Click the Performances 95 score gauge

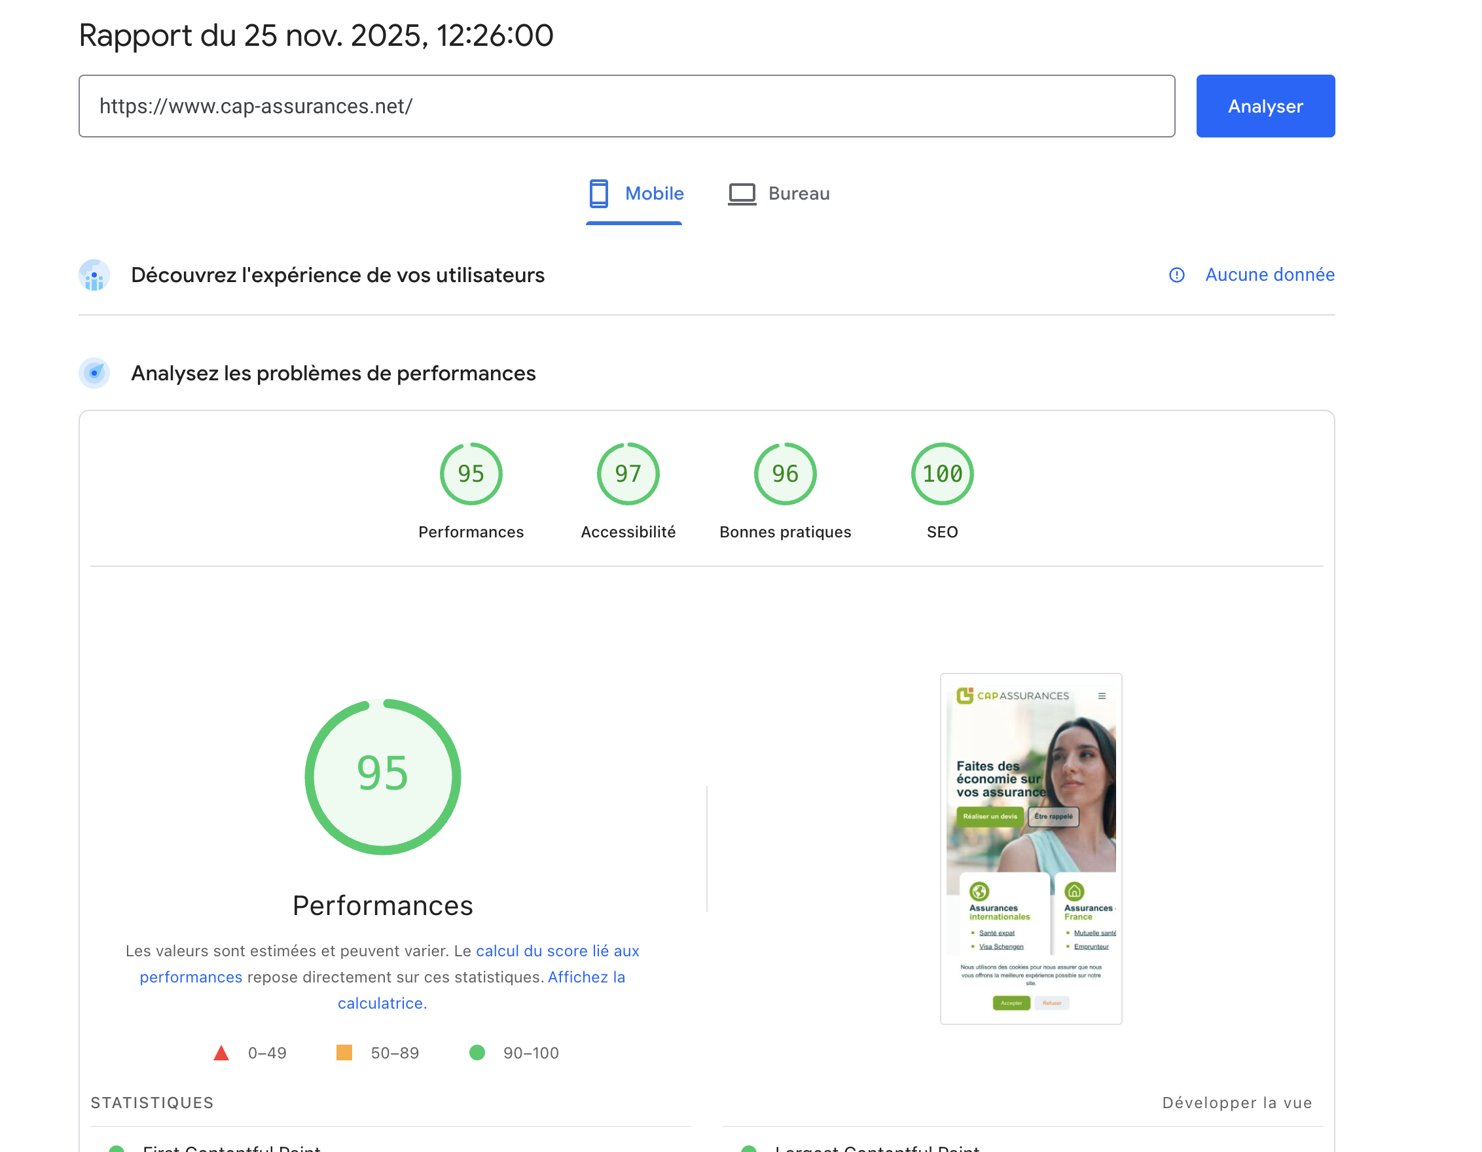click(470, 473)
